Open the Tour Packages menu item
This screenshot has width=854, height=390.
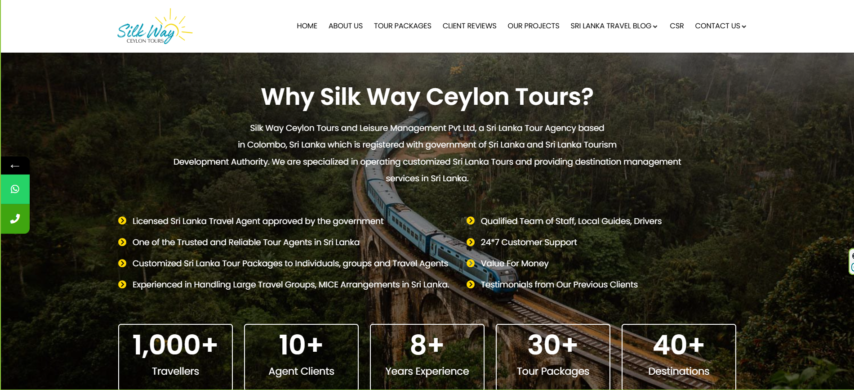(402, 26)
